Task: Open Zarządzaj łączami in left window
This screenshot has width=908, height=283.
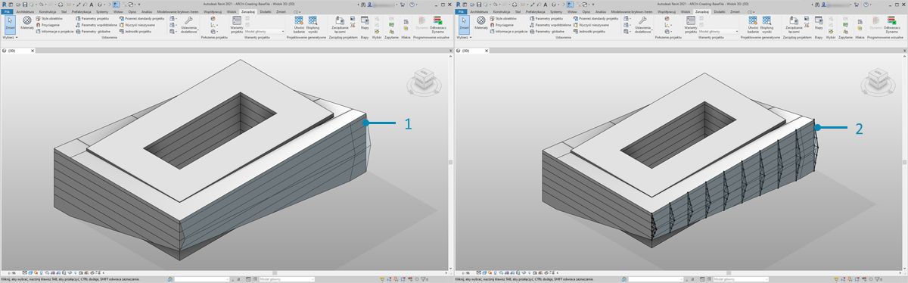Action: 339,25
